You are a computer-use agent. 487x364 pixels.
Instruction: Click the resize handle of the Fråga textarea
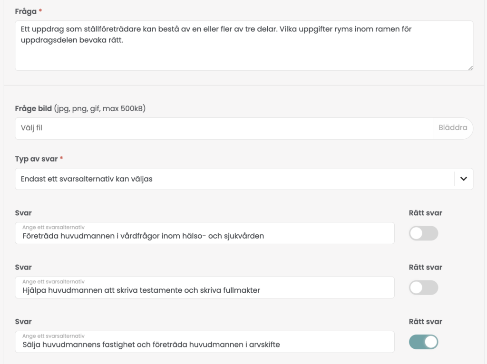(x=470, y=68)
